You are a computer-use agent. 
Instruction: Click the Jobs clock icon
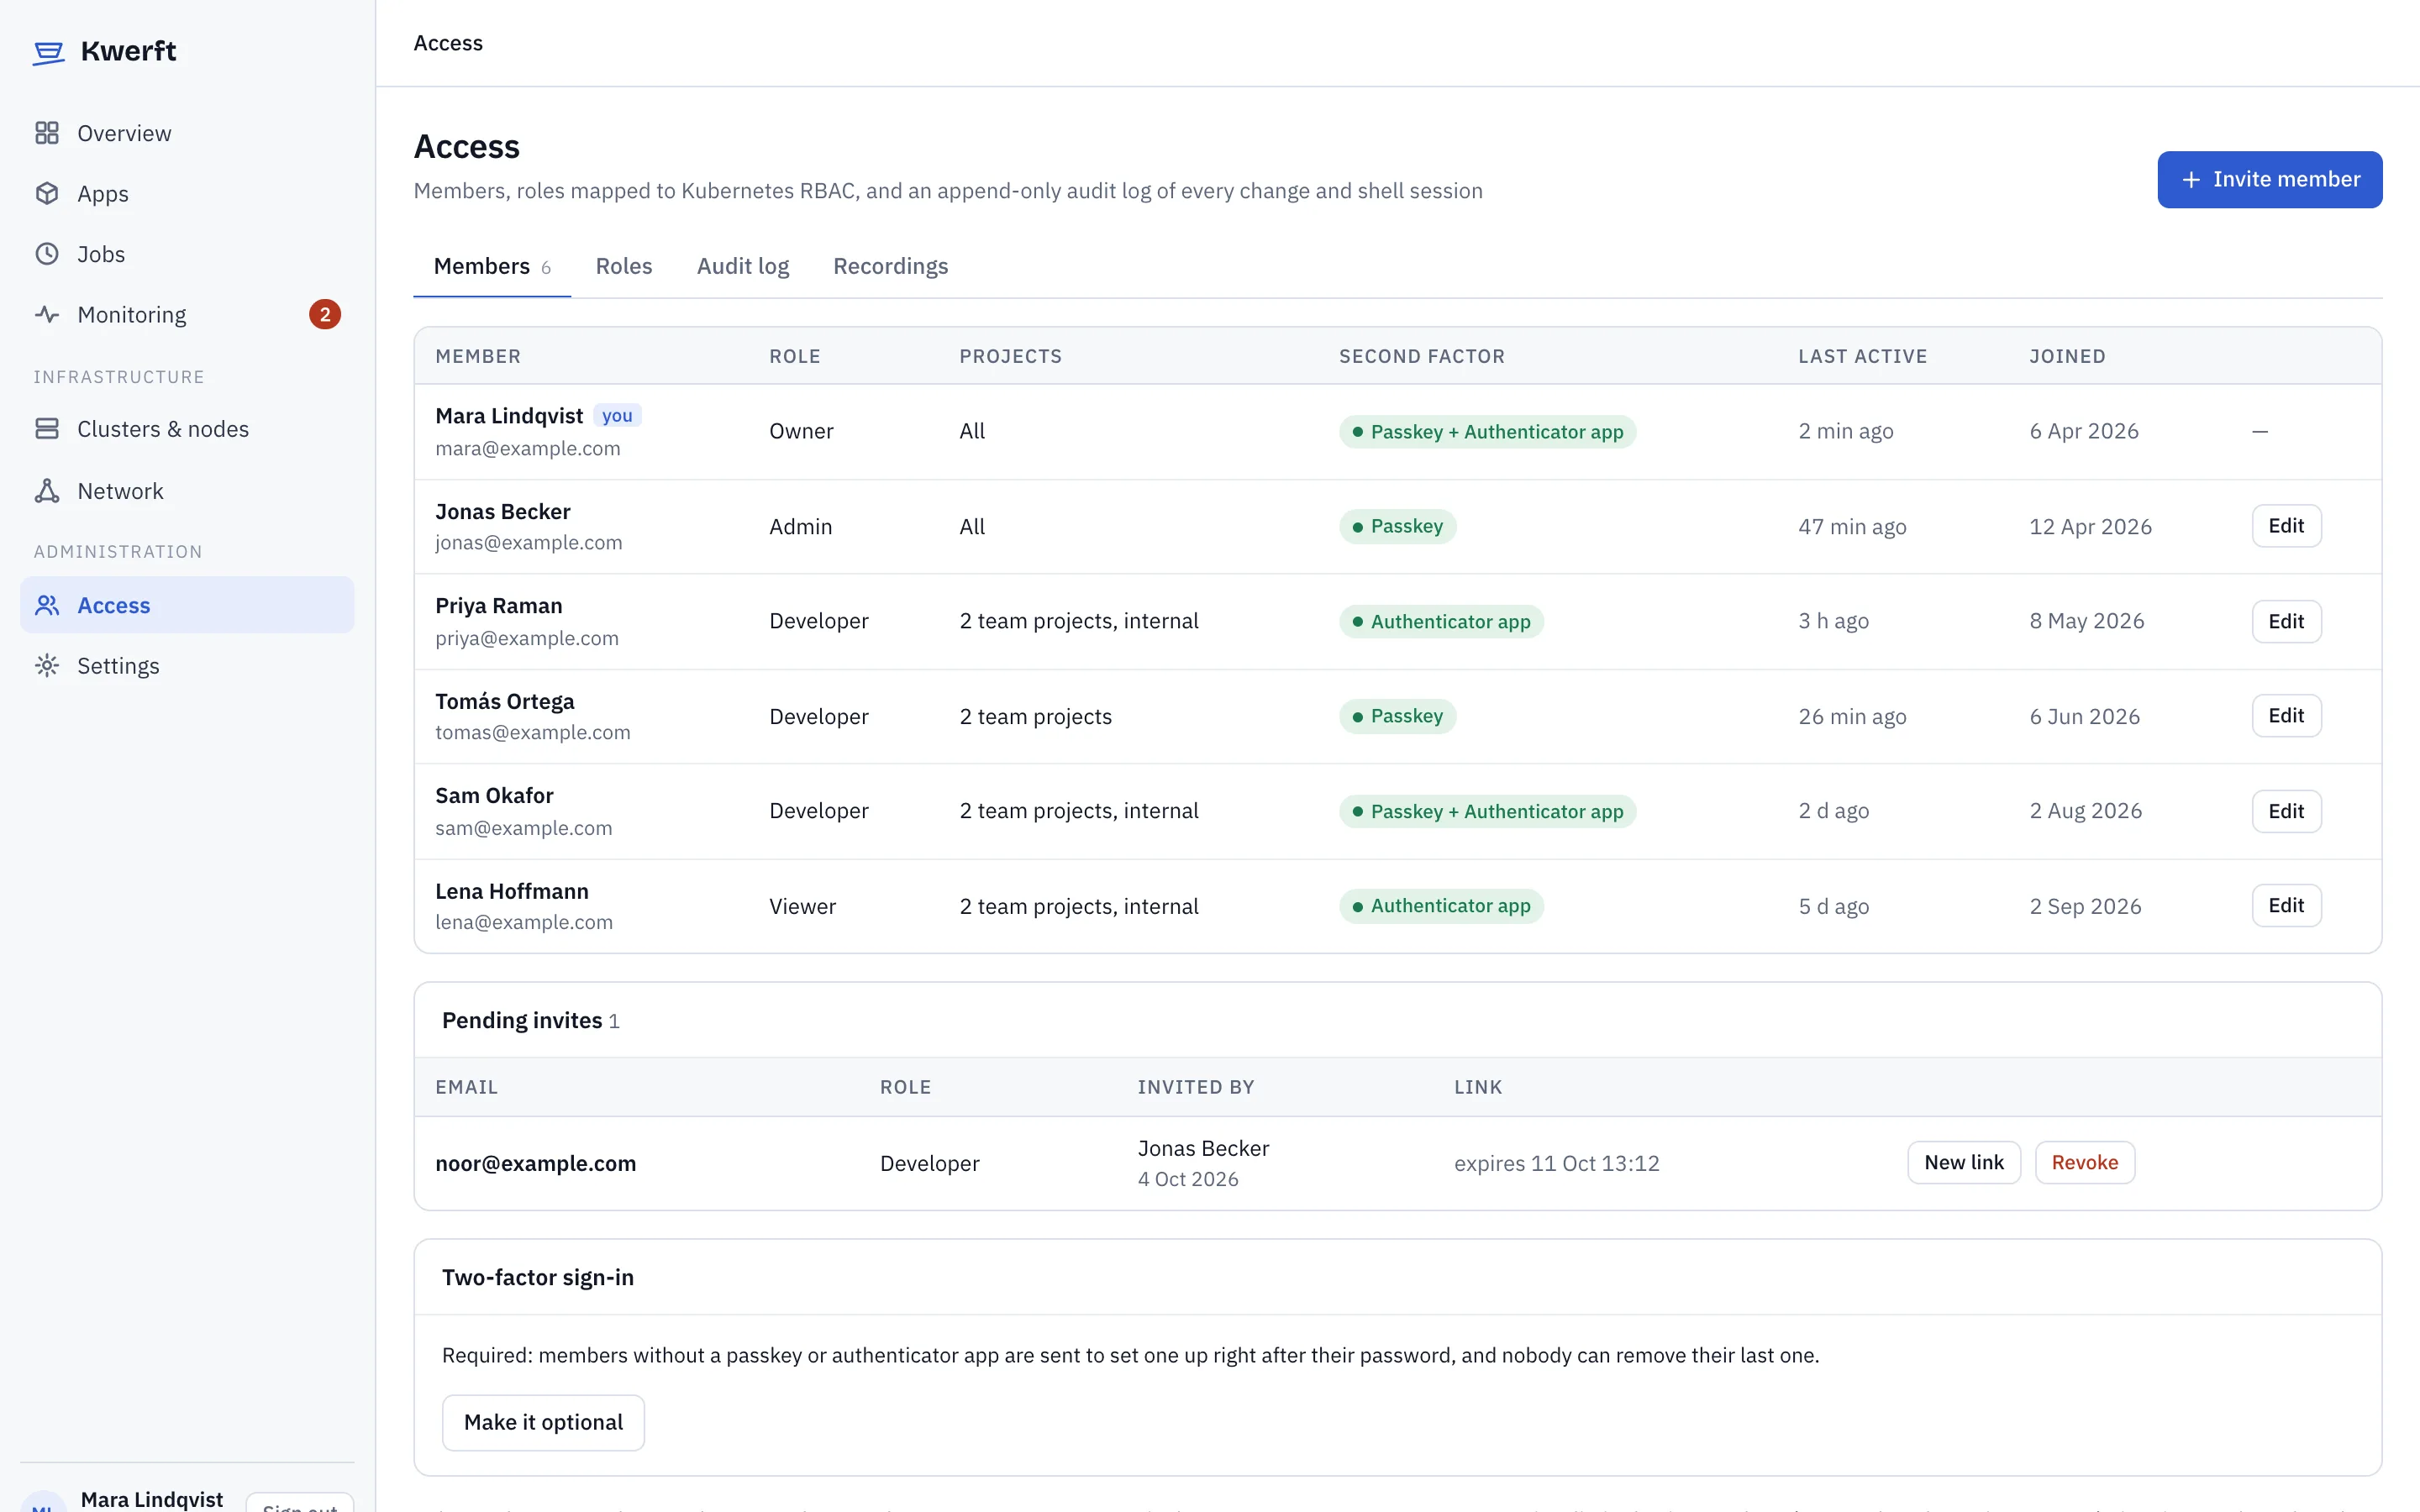47,254
